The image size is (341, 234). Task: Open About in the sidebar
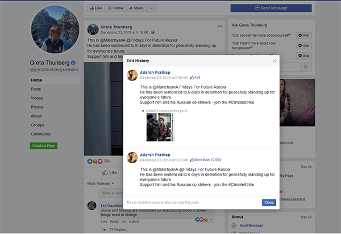click(36, 116)
